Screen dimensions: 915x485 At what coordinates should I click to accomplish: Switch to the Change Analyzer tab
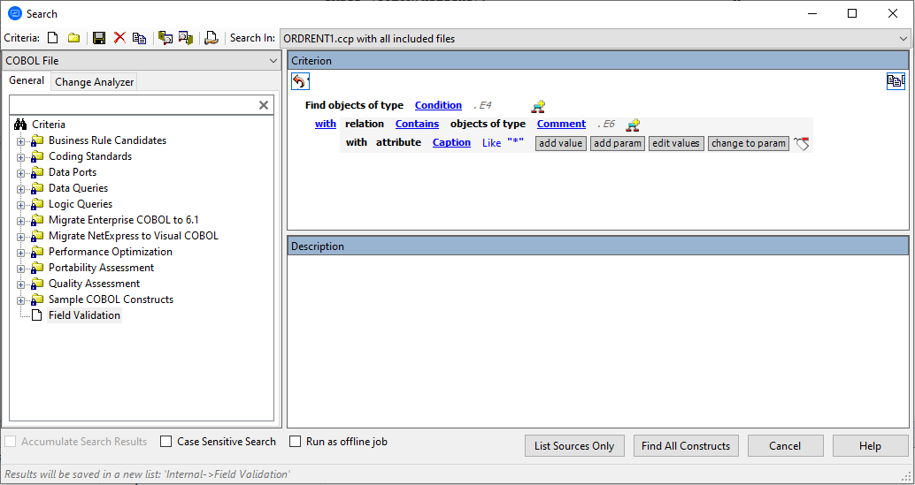pos(95,82)
